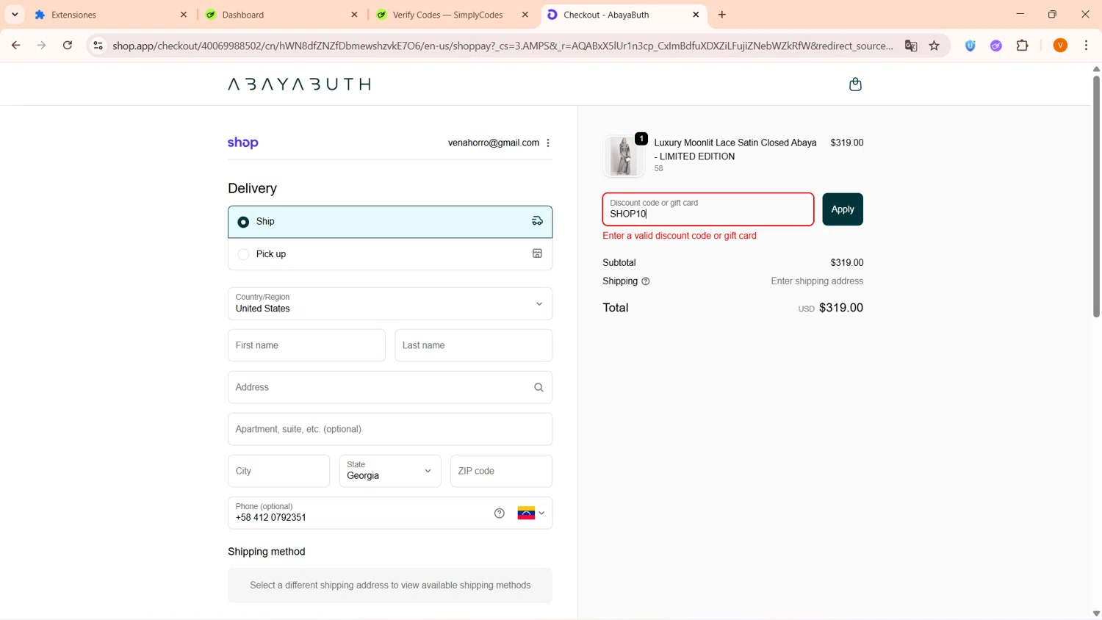Open Chrome three-dot menu

[1087, 46]
